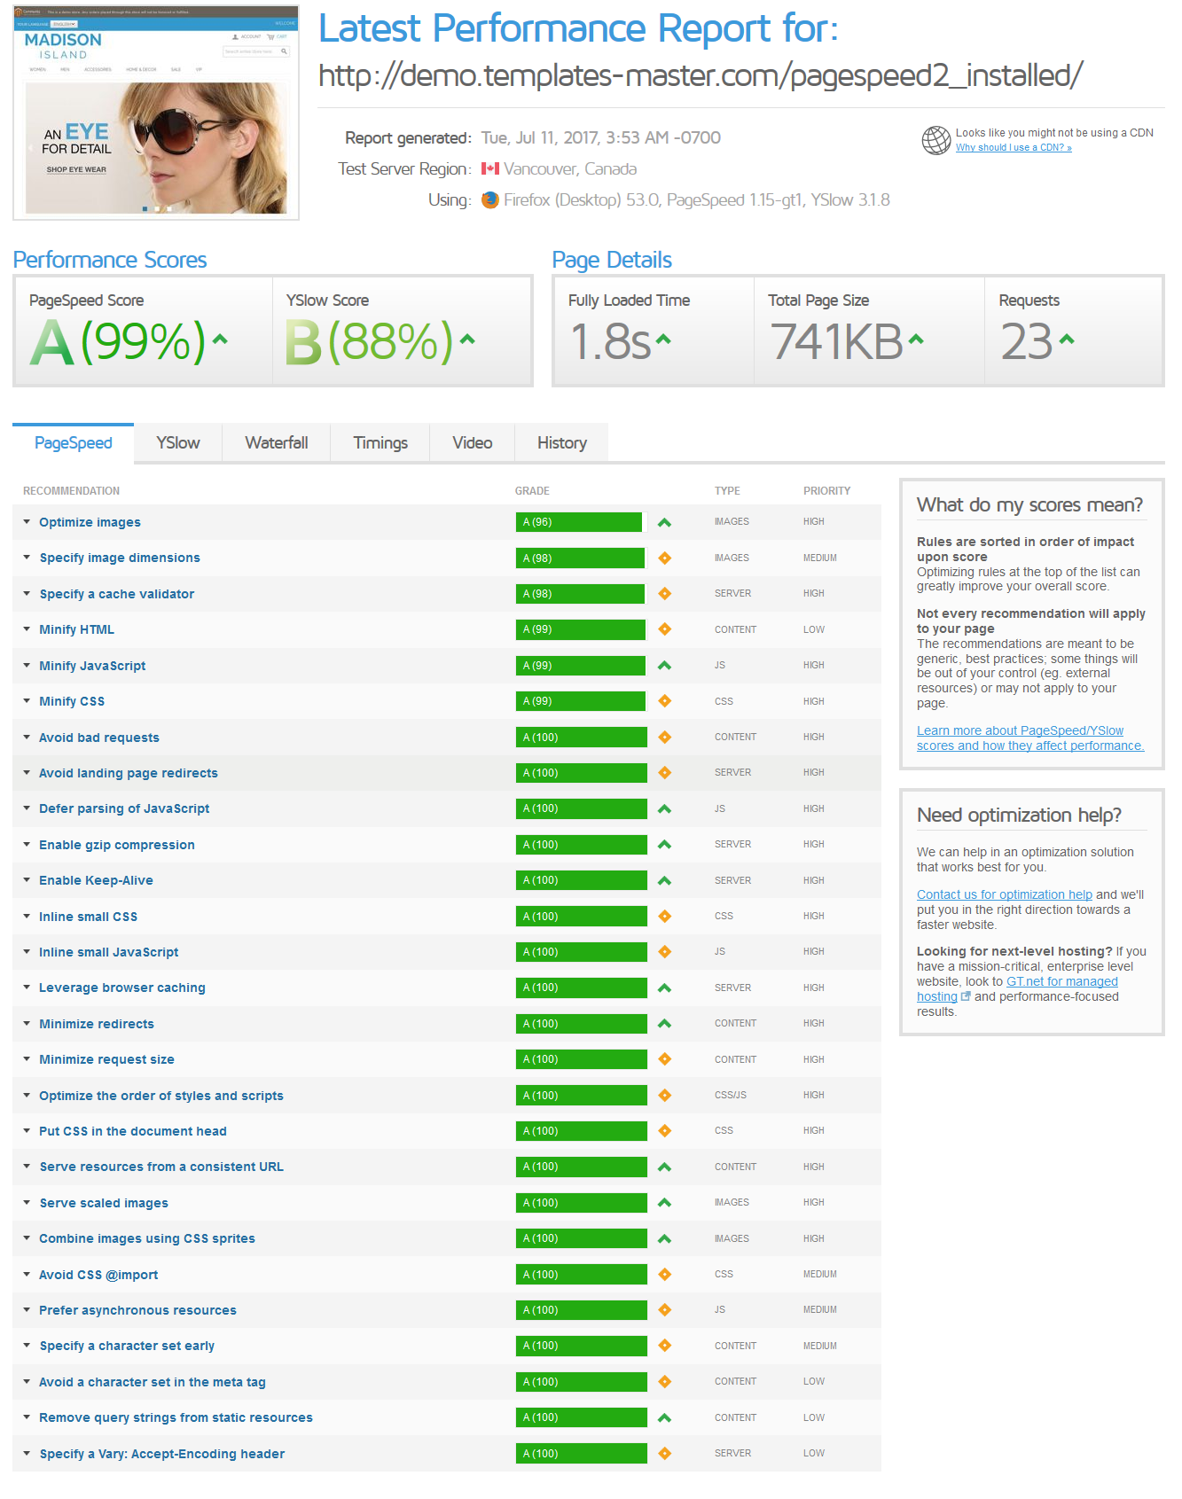Click the external link icon after hosting
Screen dimensions: 1182x1499
click(966, 996)
